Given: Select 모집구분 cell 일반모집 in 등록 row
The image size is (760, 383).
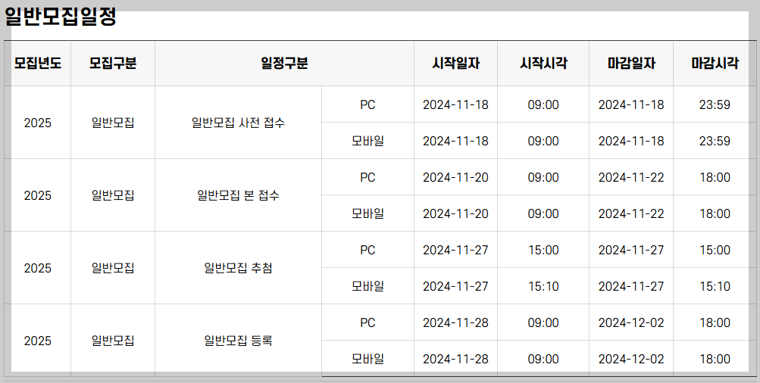Looking at the screenshot, I should click(113, 341).
